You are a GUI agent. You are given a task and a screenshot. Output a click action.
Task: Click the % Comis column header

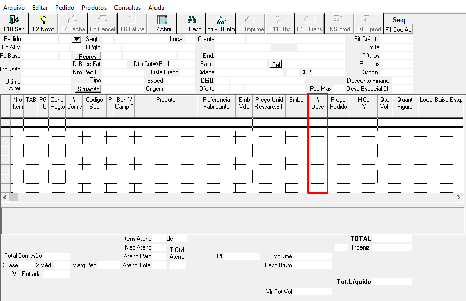74,106
